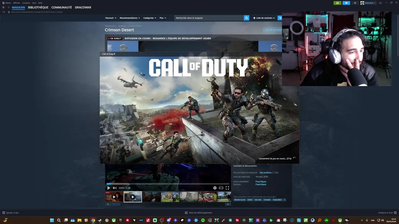
Task: Expand the Parcourir menu
Action: 111,18
